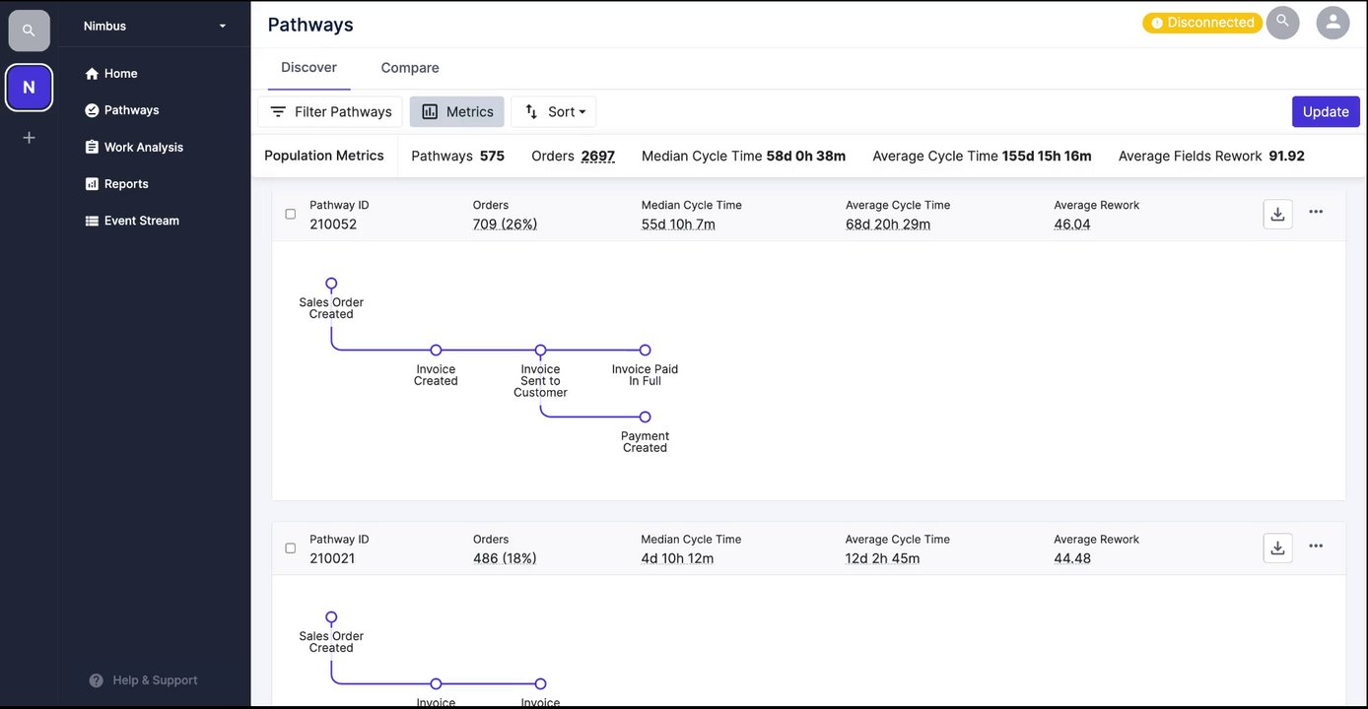Open the Sort dropdown
1368x709 pixels.
[554, 112]
